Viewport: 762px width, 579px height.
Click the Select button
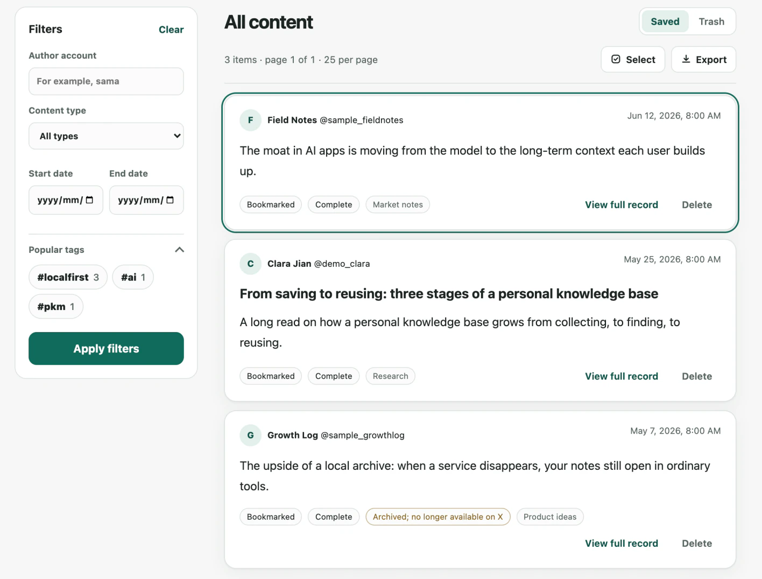(633, 60)
